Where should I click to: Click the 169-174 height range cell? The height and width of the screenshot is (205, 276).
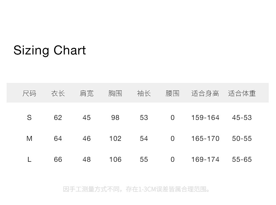point(205,160)
